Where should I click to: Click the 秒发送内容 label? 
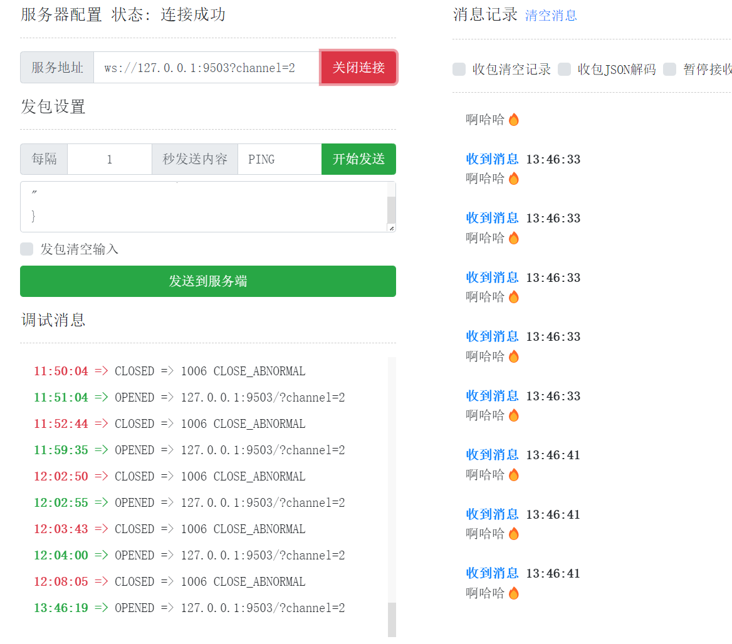[x=195, y=159]
